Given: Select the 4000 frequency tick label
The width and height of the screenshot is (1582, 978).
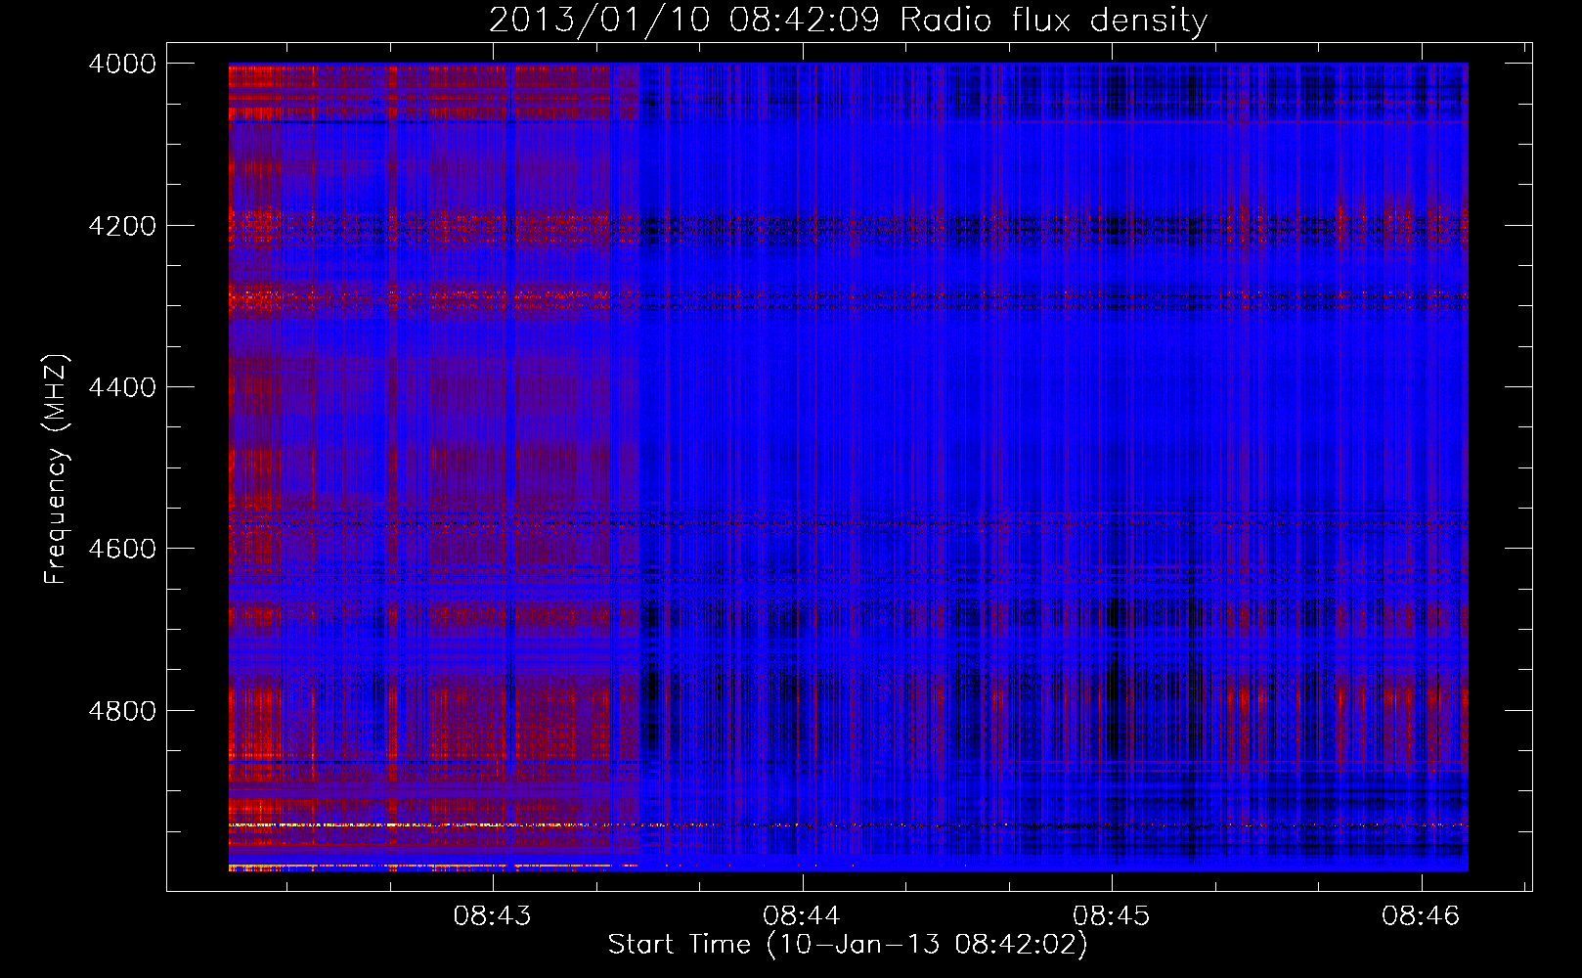Looking at the screenshot, I should pos(122,64).
